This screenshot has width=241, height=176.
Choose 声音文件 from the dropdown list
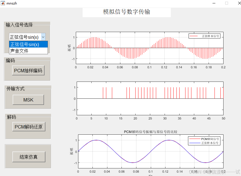point(28,51)
